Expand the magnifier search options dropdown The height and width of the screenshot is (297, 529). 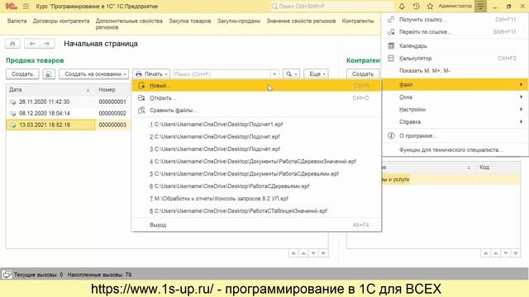tap(292, 74)
